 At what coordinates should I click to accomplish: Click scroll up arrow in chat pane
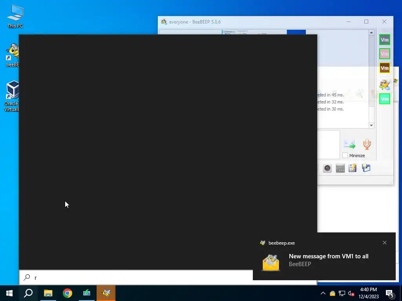tap(371, 33)
